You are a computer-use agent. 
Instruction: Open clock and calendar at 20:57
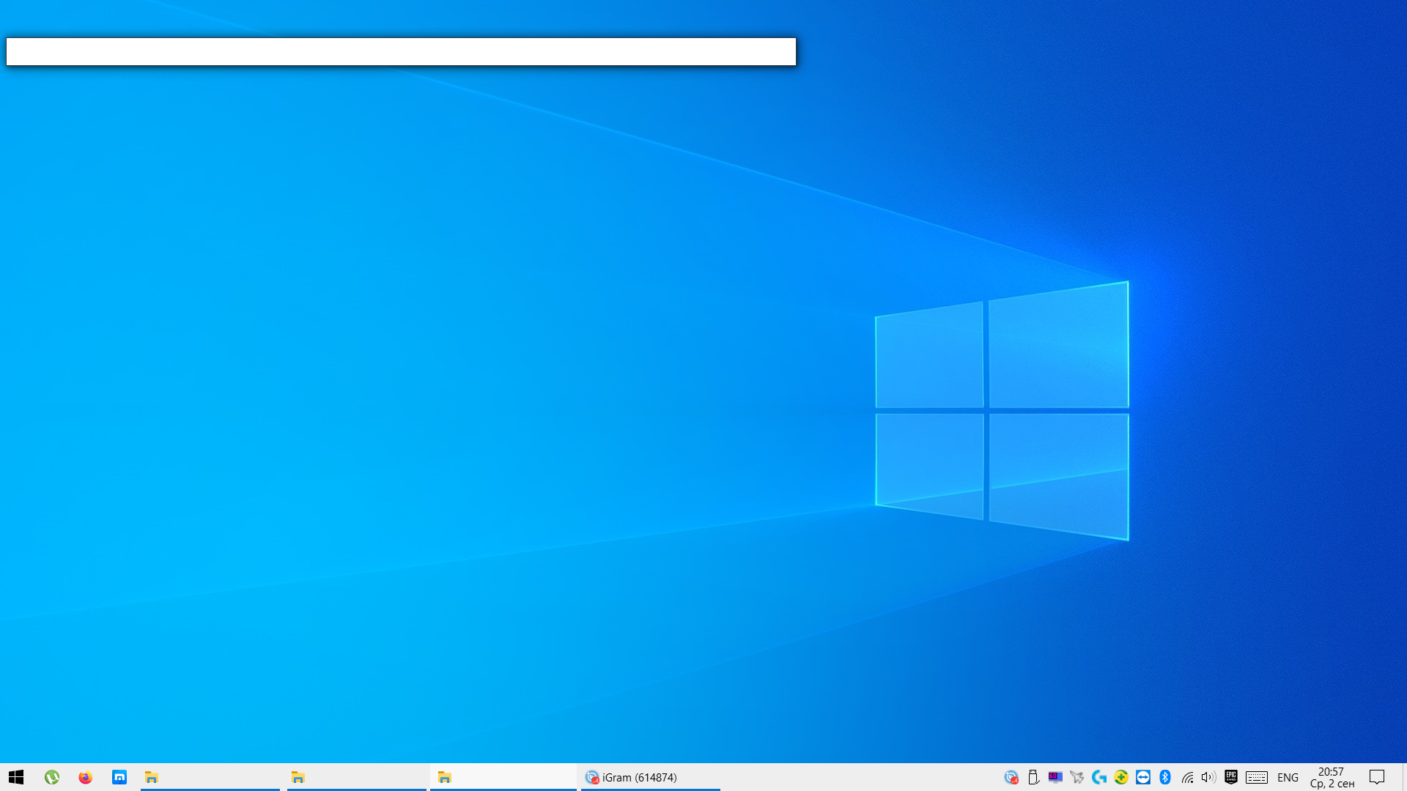pos(1332,777)
